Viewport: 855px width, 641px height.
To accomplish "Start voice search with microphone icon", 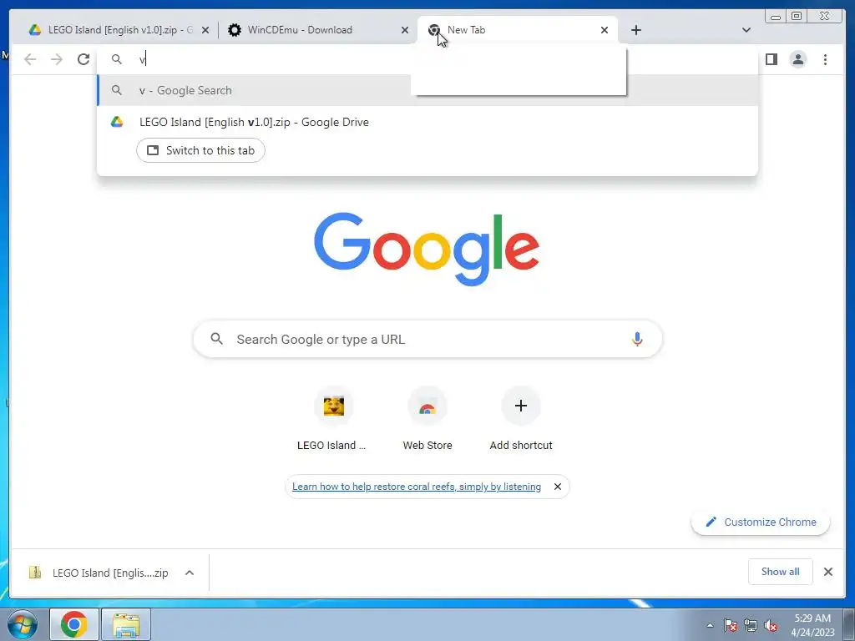I will (x=637, y=339).
